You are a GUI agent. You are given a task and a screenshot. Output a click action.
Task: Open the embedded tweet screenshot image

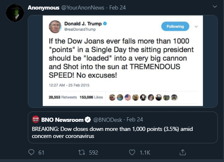(123, 61)
